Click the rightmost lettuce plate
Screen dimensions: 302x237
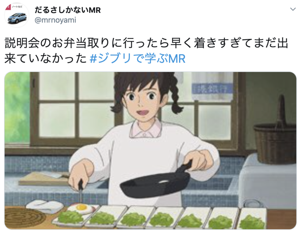coord(252,219)
